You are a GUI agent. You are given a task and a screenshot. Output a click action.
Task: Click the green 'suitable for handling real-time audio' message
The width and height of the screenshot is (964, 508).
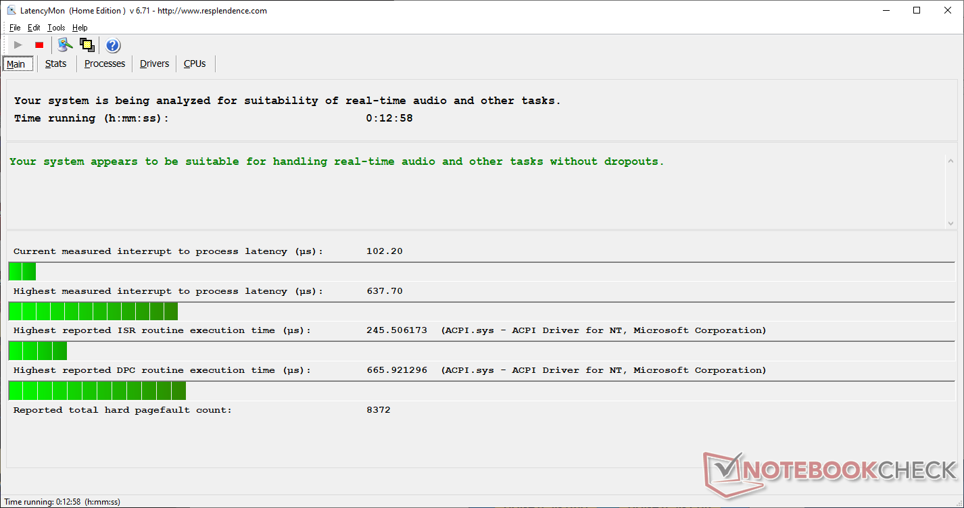point(337,161)
